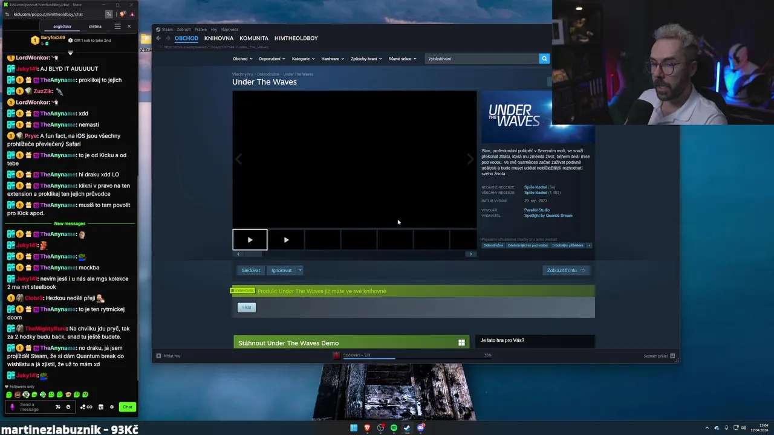Close the translation language popup
This screenshot has height=435, width=774.
[x=129, y=26]
